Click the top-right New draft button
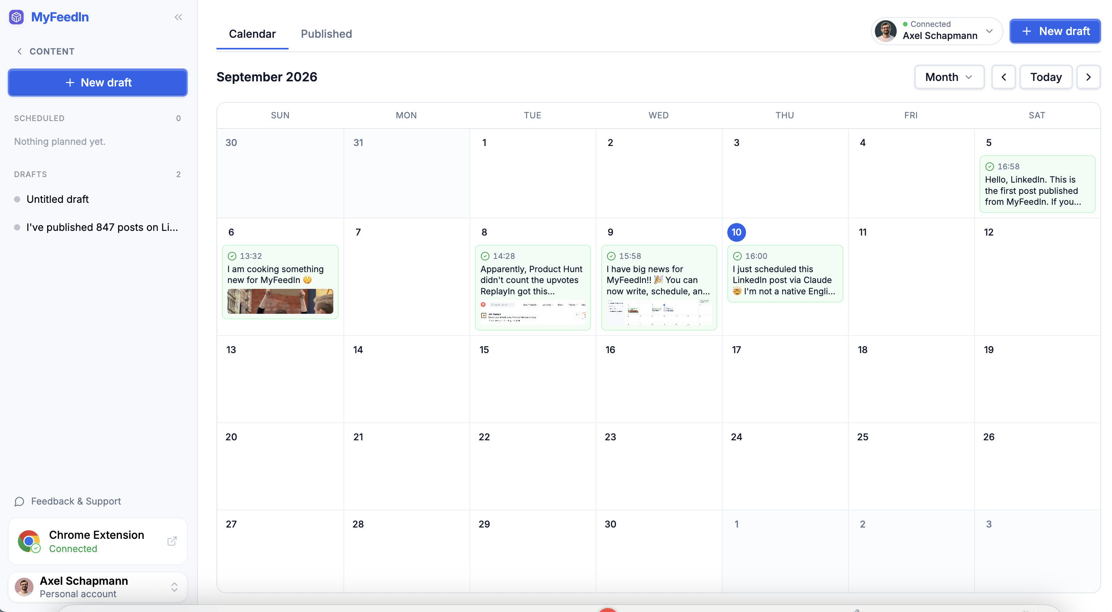 click(1055, 31)
